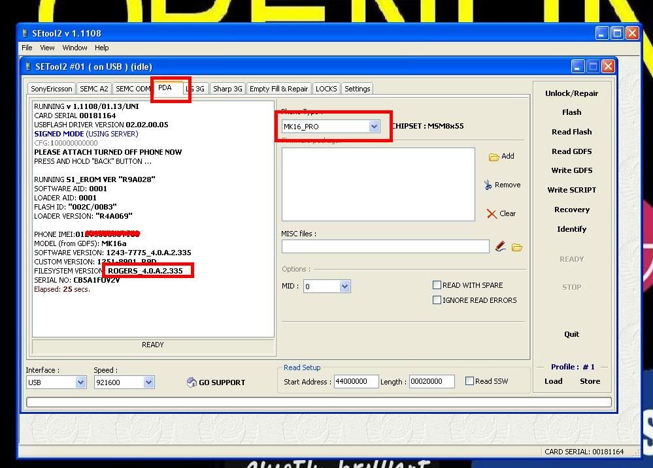Open the MK16_PRO phone type dropdown
Screen dimensions: 653x468
374,127
